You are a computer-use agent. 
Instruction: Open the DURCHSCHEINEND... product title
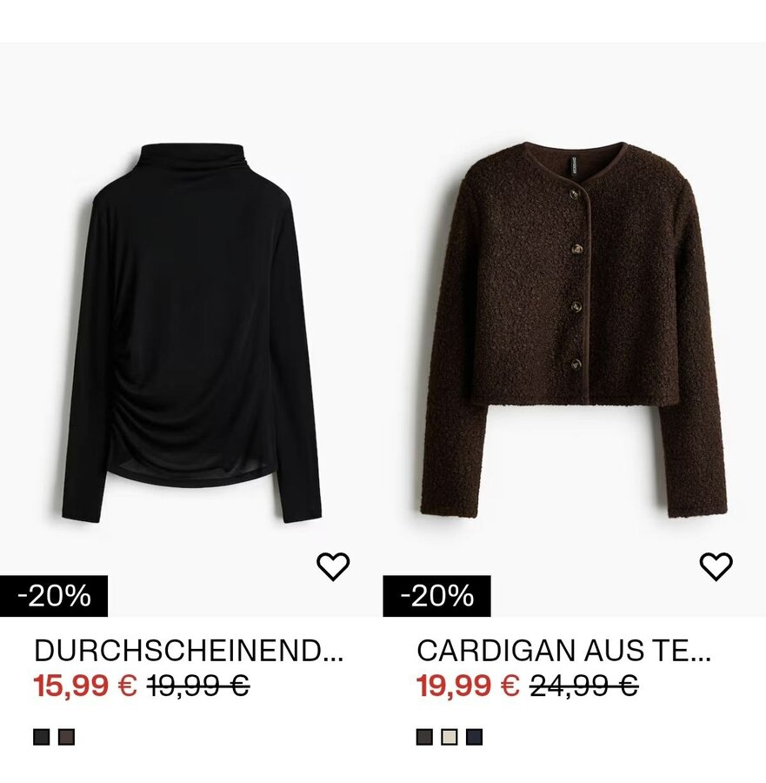(189, 651)
